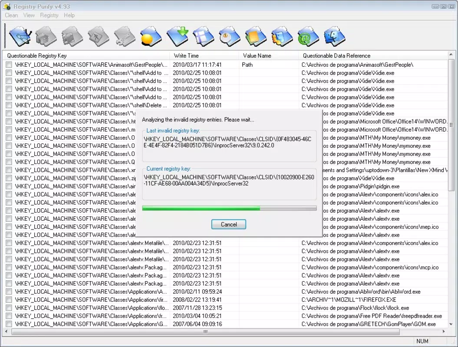Click the NUM indicator in the status bar

pos(422,341)
